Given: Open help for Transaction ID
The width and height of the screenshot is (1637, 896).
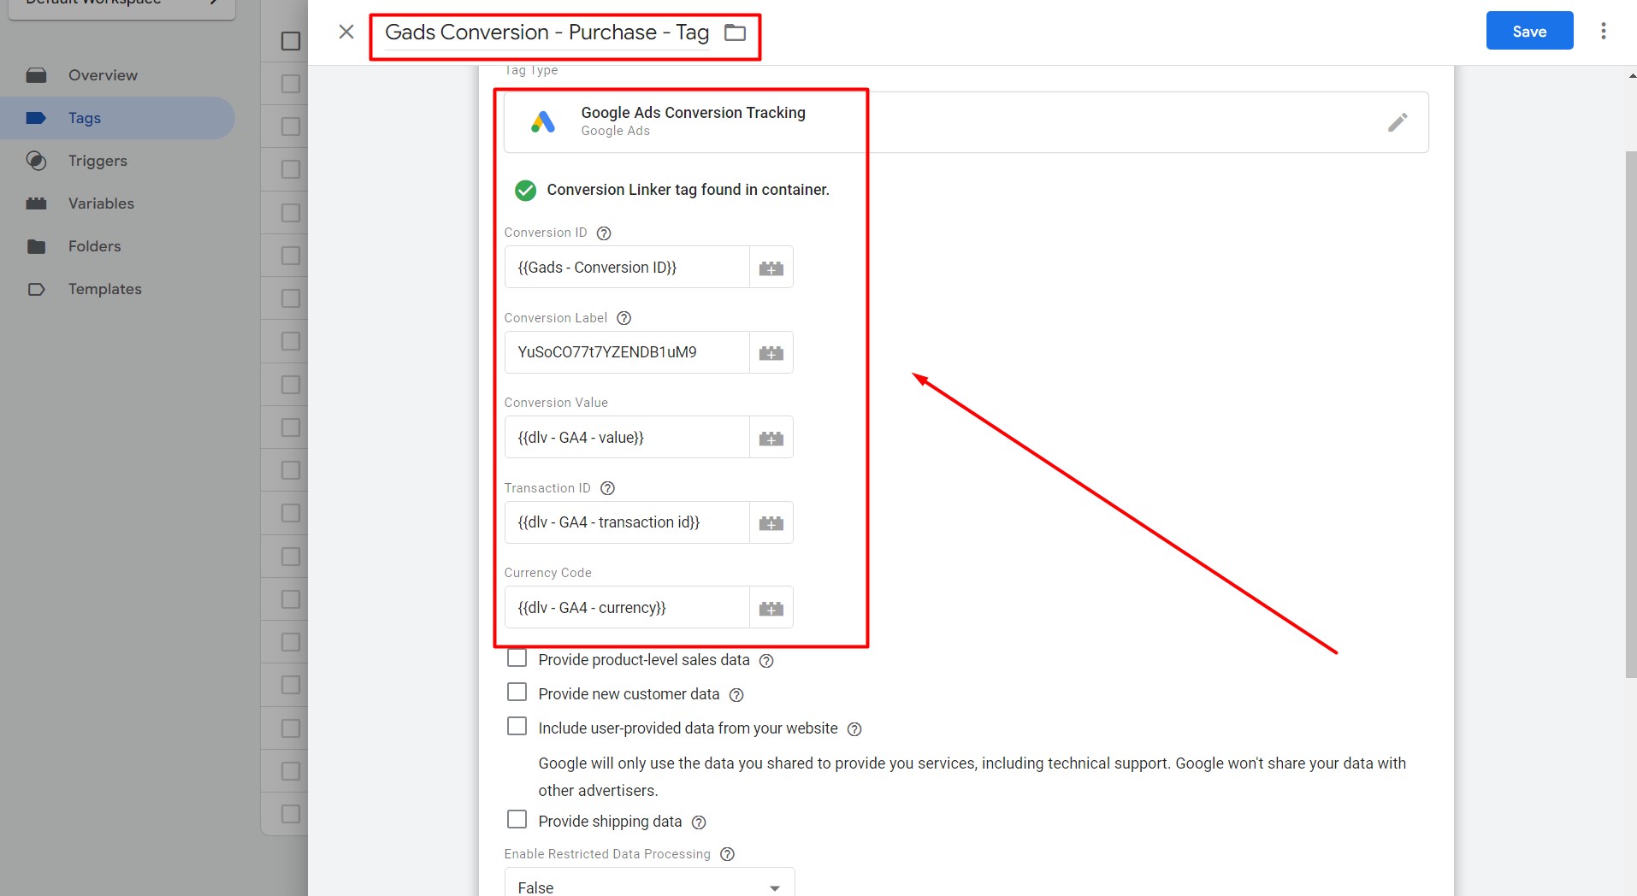Looking at the screenshot, I should (608, 488).
